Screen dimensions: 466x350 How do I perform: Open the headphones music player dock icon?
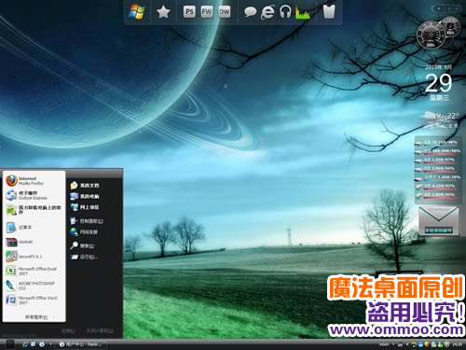point(285,12)
